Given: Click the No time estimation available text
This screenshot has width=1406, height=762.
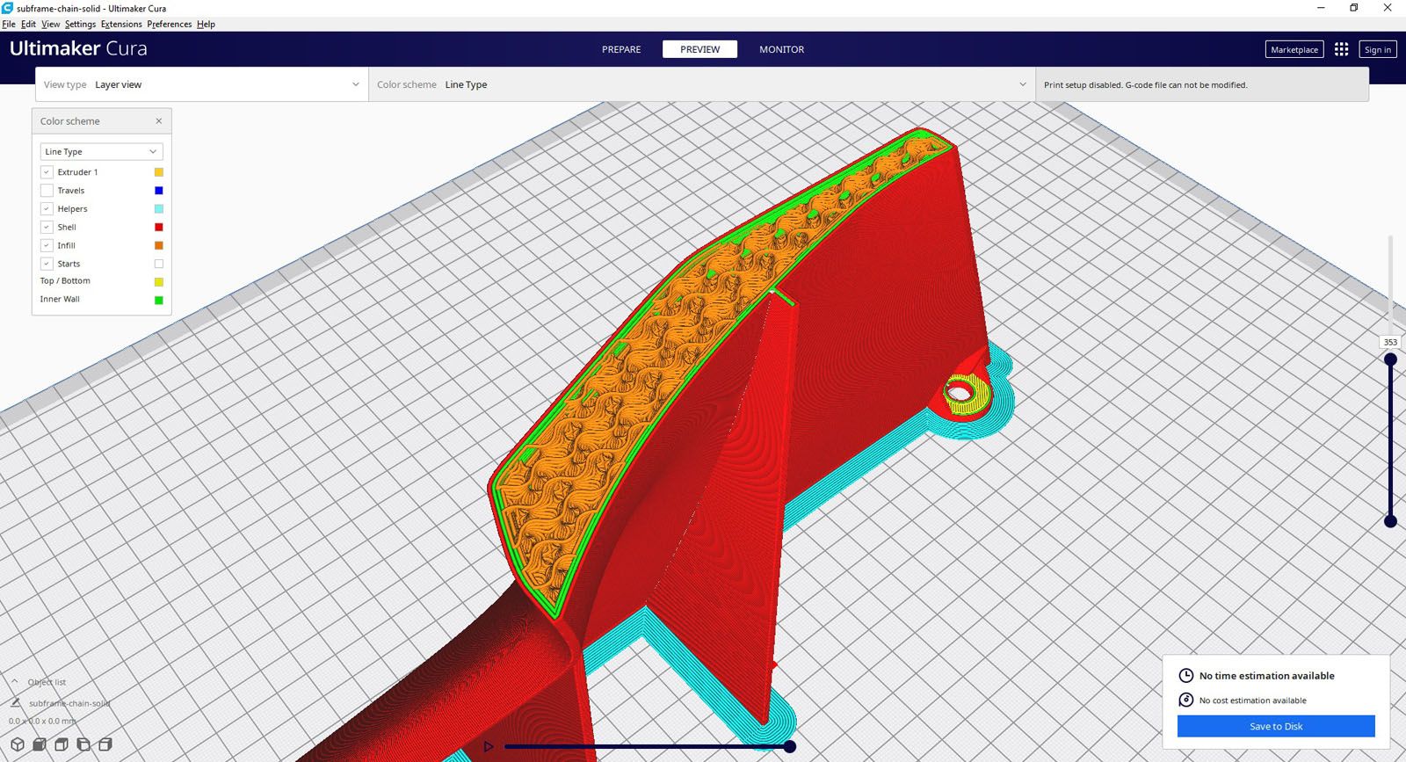Looking at the screenshot, I should [1266, 676].
